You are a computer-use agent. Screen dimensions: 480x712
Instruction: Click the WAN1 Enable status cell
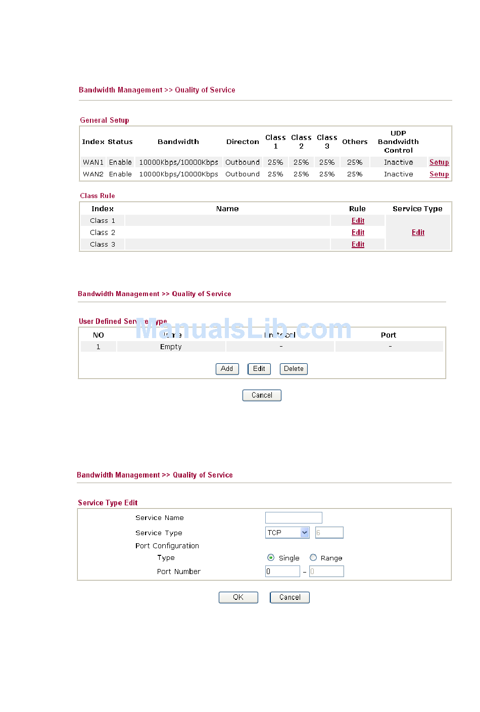point(120,162)
